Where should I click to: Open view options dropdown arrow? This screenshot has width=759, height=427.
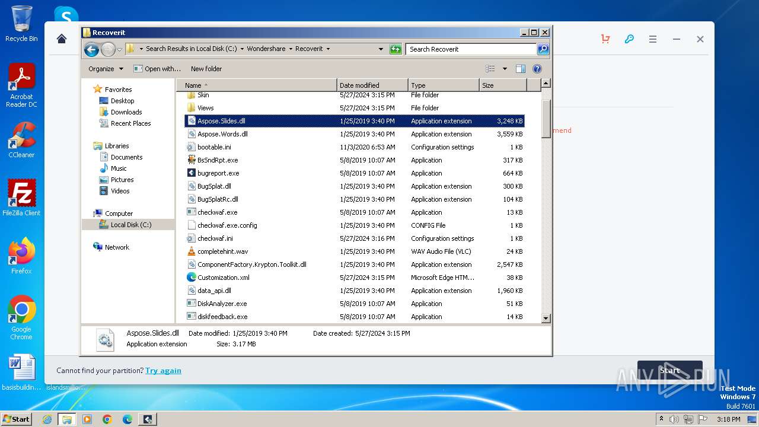point(505,69)
